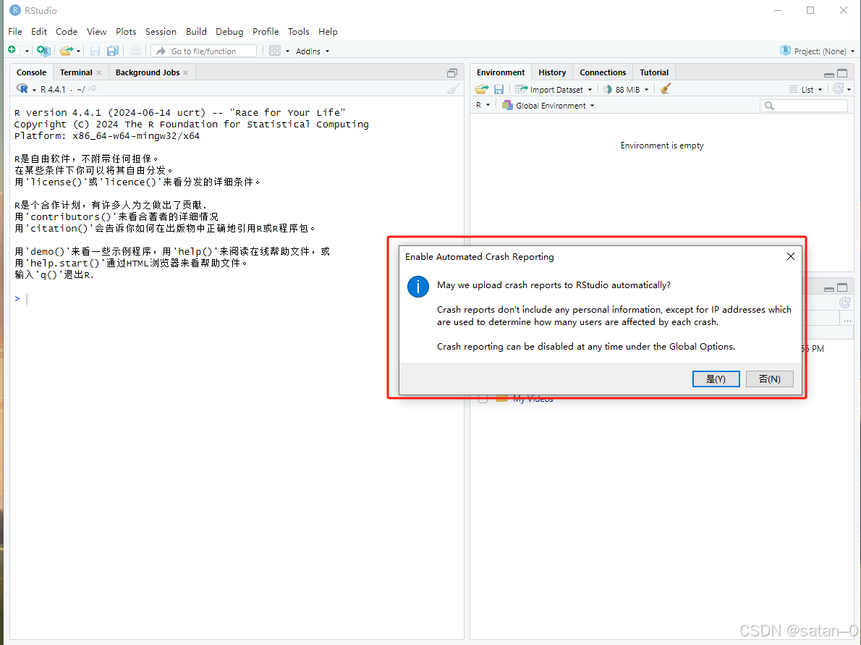
Task: Click the Save floppy disk icon
Action: [95, 51]
